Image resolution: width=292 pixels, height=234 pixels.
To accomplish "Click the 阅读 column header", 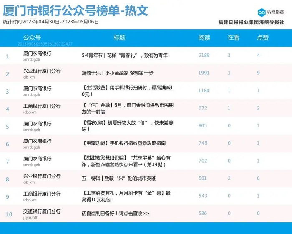I will [x=204, y=38].
